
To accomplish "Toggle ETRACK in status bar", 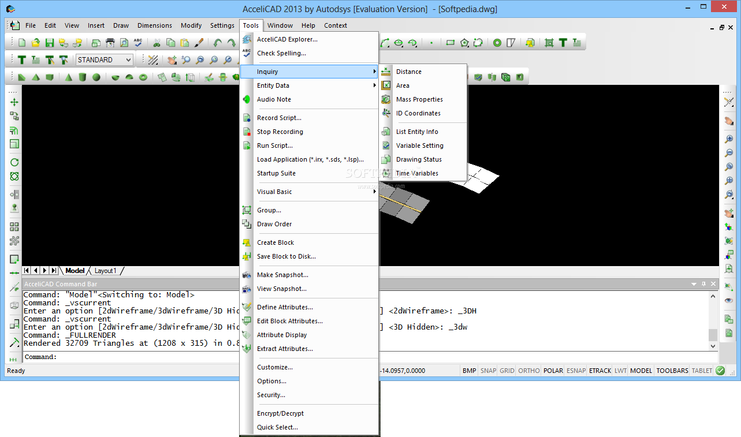I will (599, 371).
